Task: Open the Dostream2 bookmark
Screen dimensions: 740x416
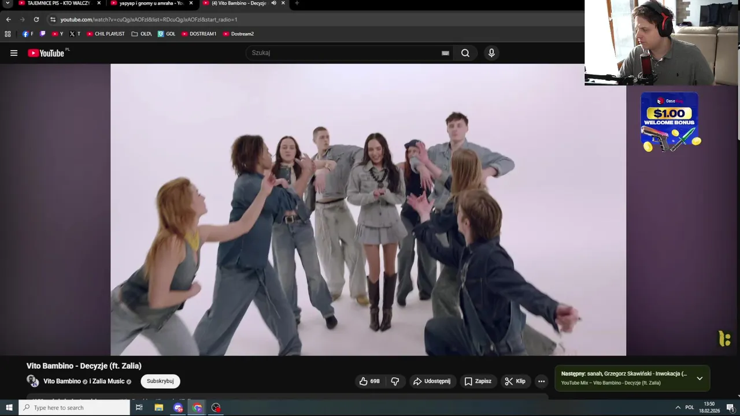Action: (x=238, y=34)
